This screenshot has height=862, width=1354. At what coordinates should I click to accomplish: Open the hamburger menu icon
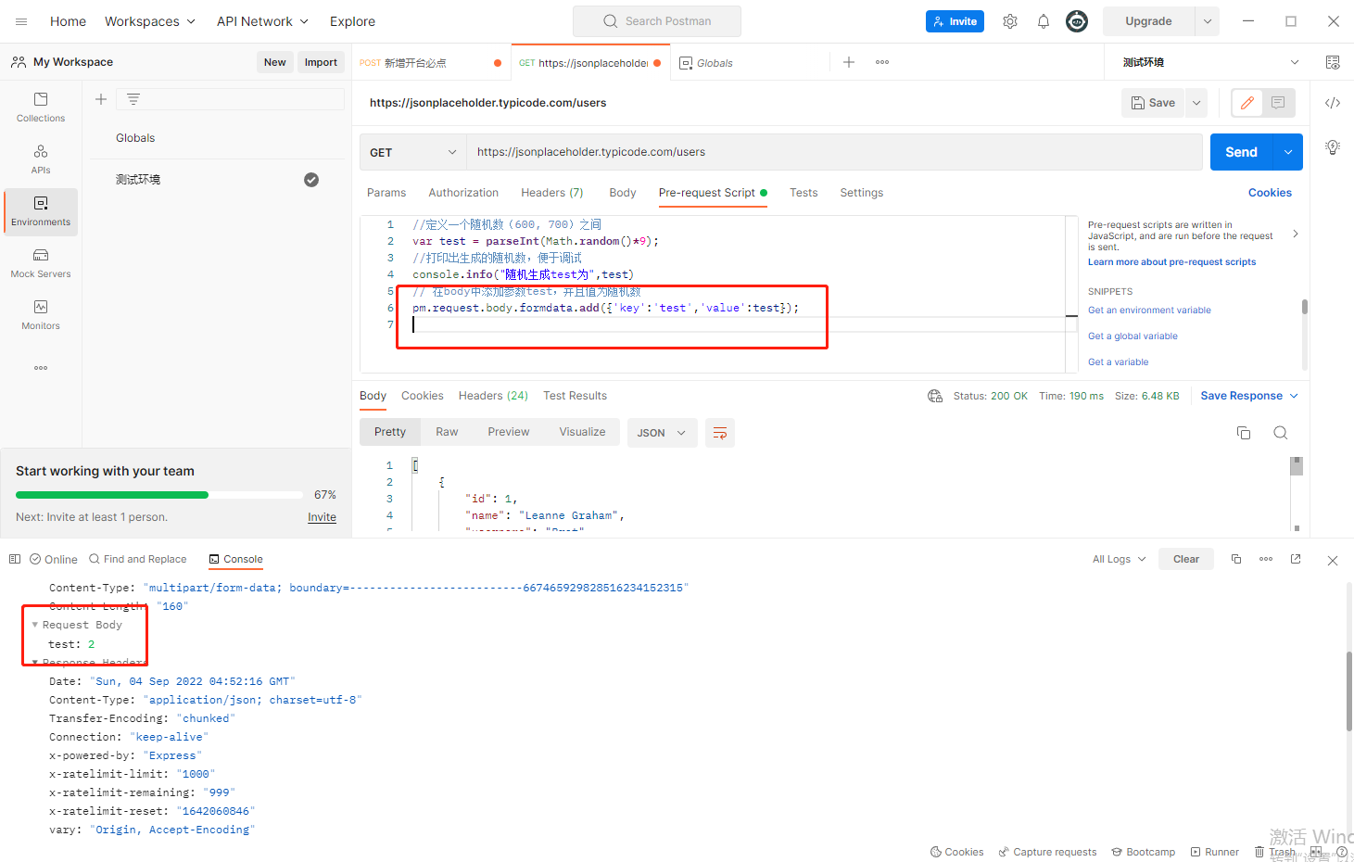tap(21, 21)
